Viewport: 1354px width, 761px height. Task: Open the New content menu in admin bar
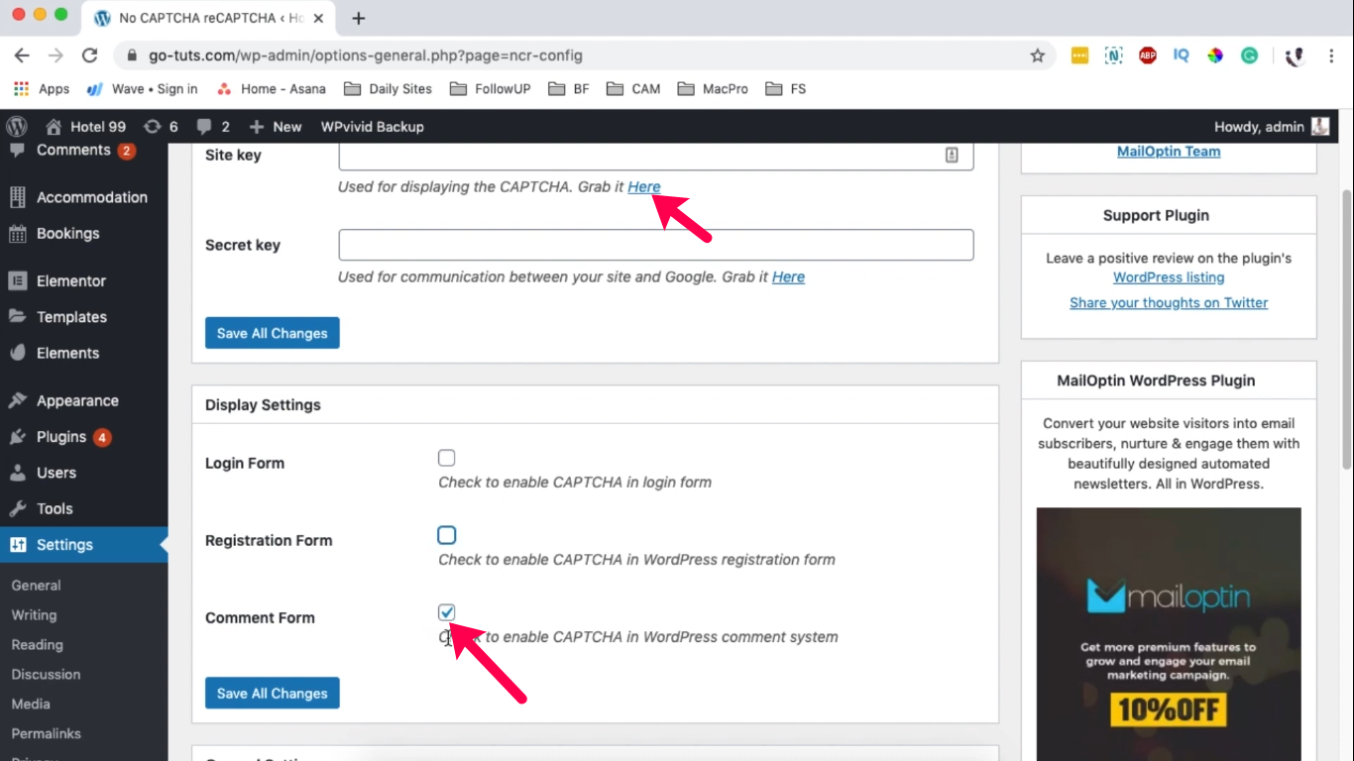click(276, 127)
